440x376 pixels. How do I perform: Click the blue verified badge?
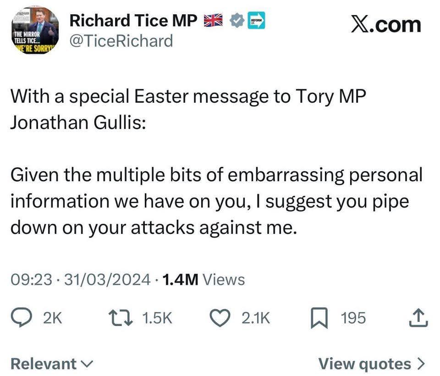(x=237, y=21)
